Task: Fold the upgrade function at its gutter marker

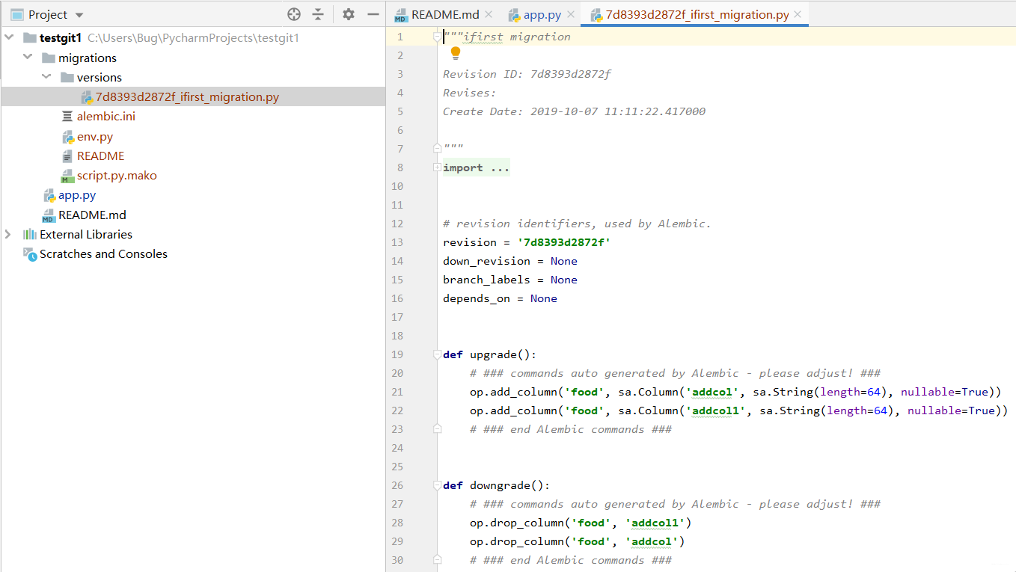Action: 437,354
